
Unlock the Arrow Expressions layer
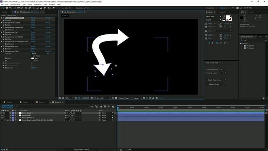click(x=8, y=120)
